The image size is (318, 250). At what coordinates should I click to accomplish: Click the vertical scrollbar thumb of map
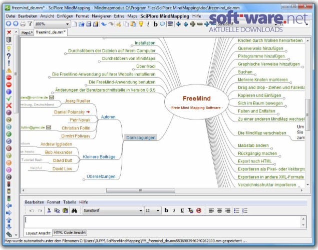307,114
